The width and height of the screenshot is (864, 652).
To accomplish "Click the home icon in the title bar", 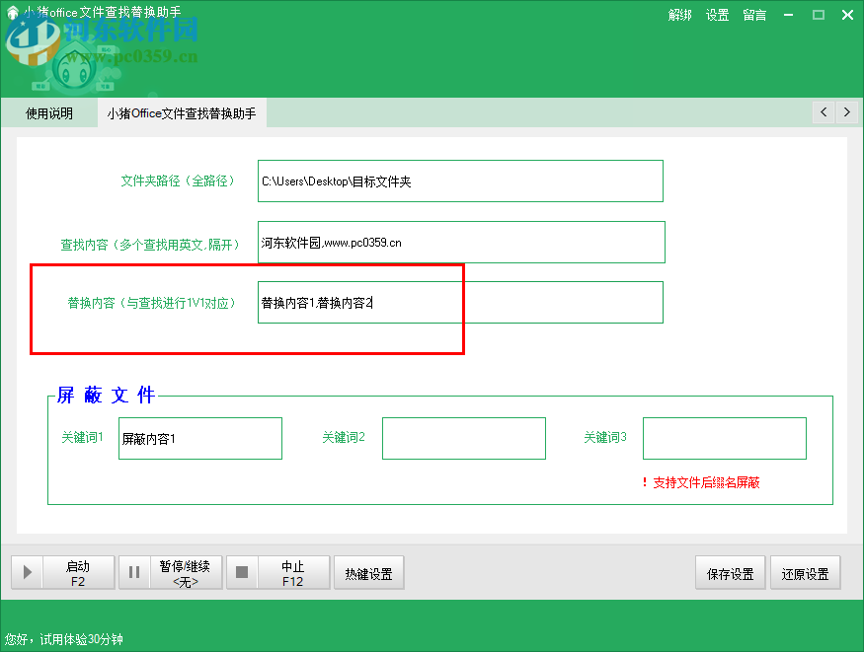I will point(11,14).
